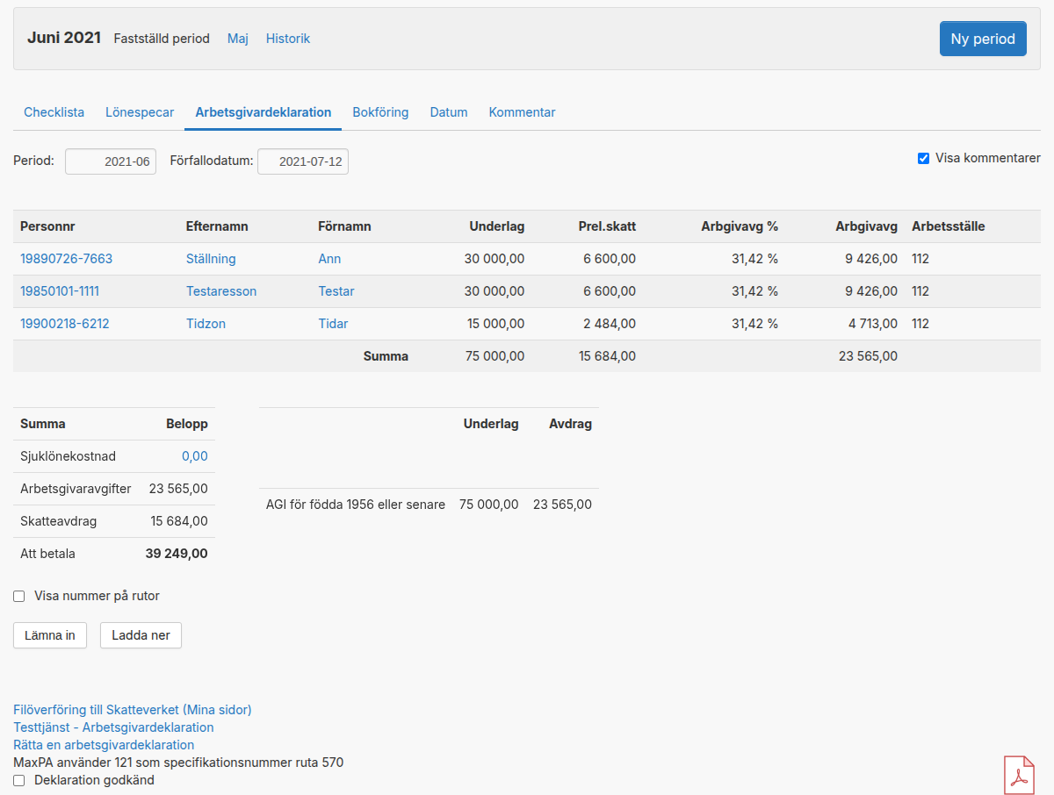Enable Visa nummer på rutor checkbox
Image resolution: width=1054 pixels, height=795 pixels.
(19, 597)
